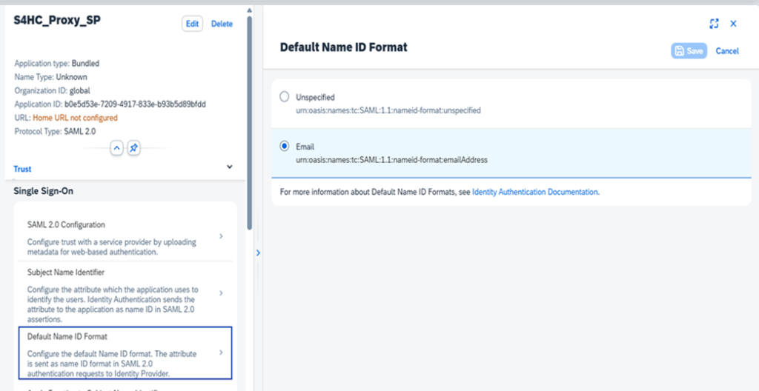
Task: Cancel the name ID format changes
Action: (727, 51)
